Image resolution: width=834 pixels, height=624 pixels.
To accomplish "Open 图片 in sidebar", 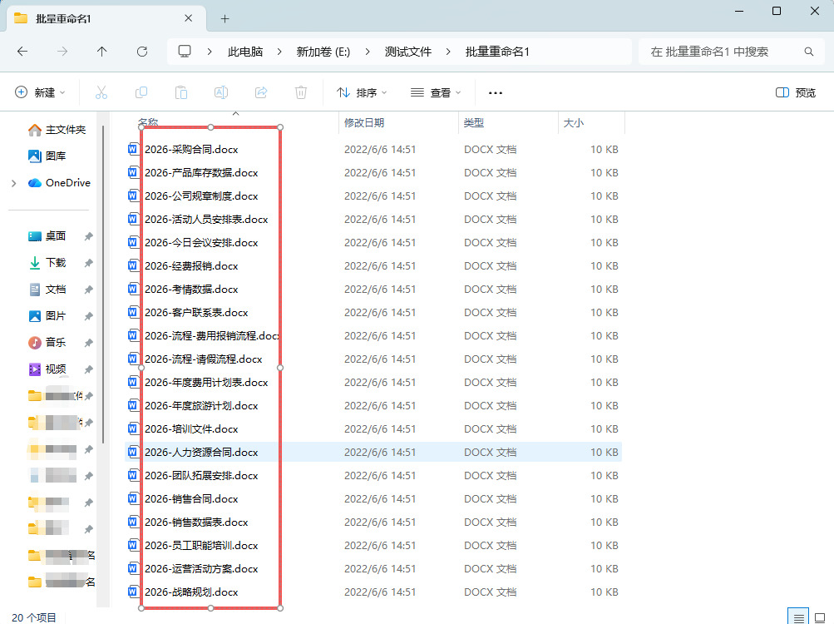I will [x=47, y=315].
